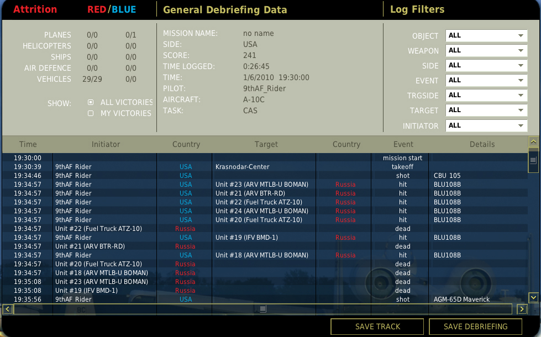Open the WEAPON filter dropdown
The width and height of the screenshot is (541, 337).
[x=486, y=50]
